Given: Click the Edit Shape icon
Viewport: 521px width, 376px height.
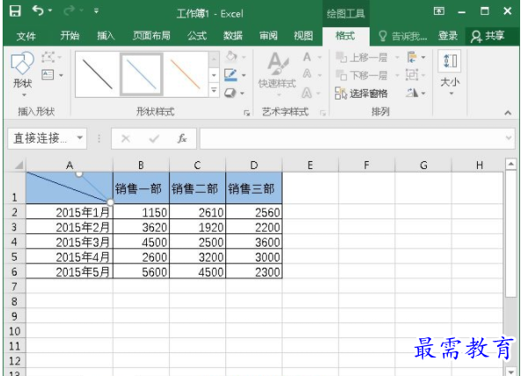Looking at the screenshot, I should [x=48, y=57].
